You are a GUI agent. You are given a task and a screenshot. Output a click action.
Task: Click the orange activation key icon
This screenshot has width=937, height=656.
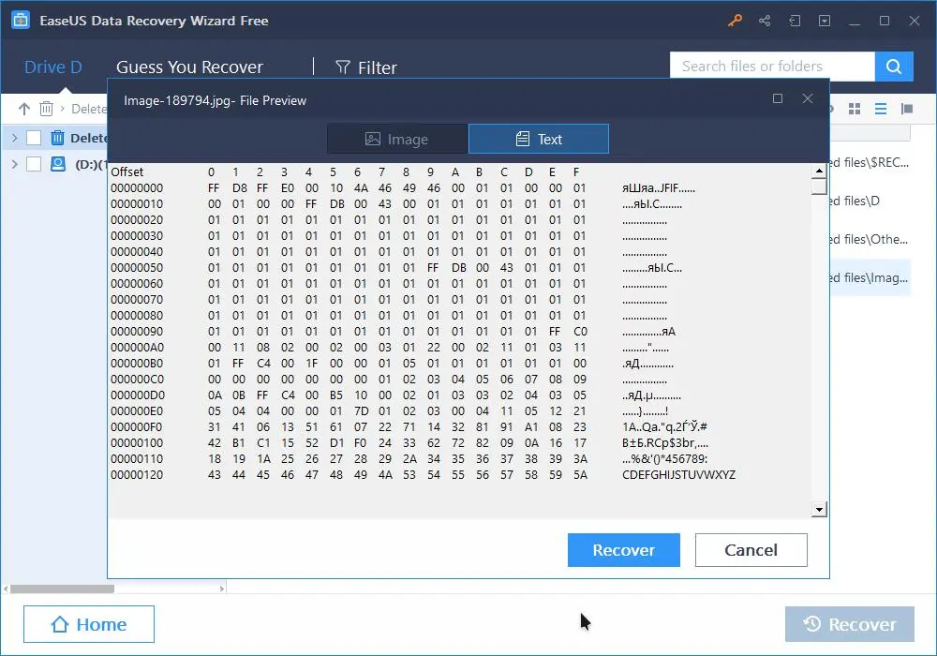tap(735, 21)
